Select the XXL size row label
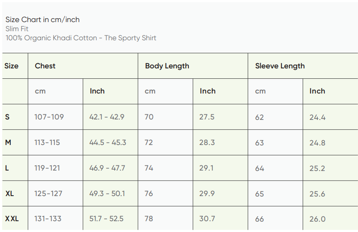 click(12, 219)
